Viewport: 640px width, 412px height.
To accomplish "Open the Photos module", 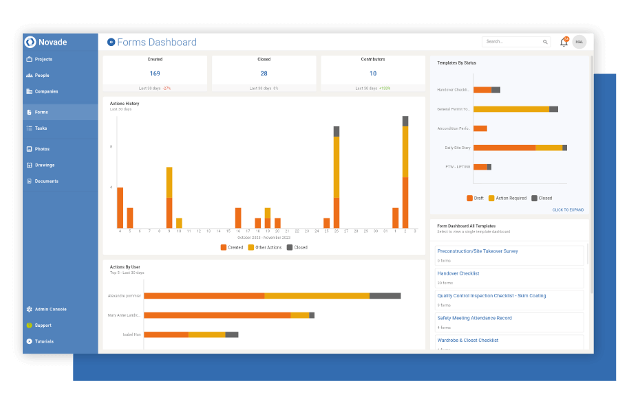I will pos(43,148).
